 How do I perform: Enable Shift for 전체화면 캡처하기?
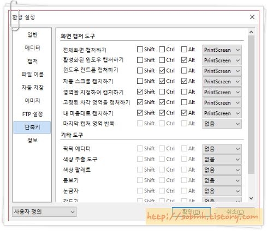[140, 50]
